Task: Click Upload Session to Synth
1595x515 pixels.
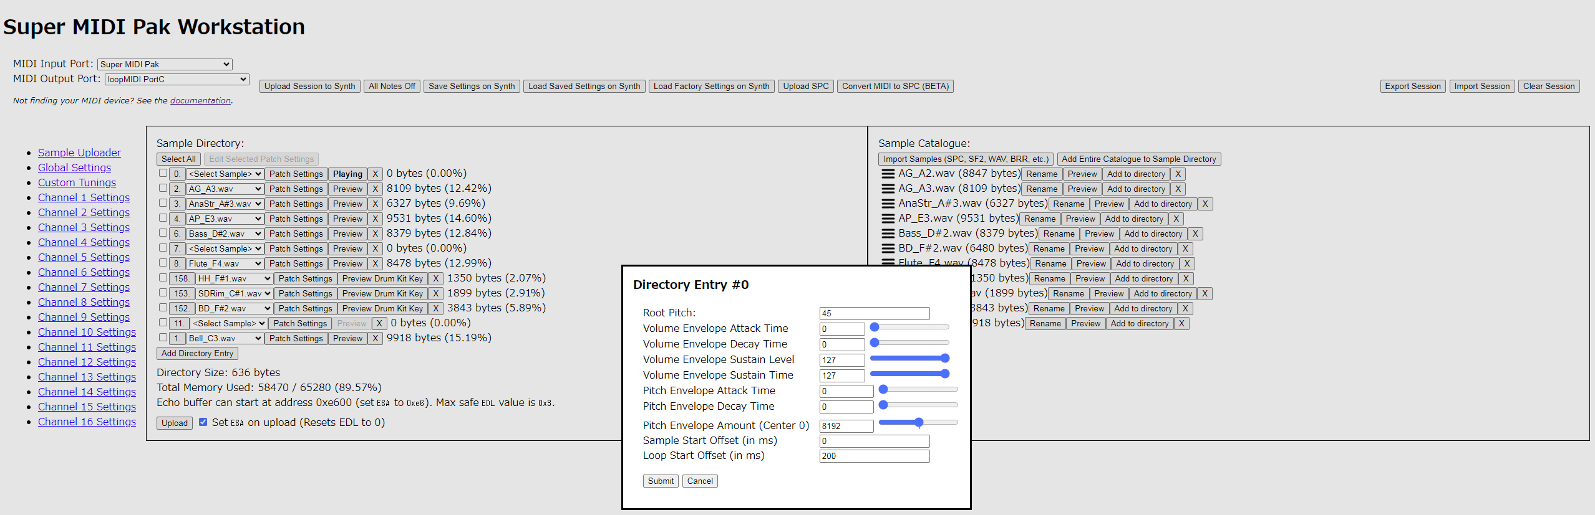Action: [x=309, y=87]
